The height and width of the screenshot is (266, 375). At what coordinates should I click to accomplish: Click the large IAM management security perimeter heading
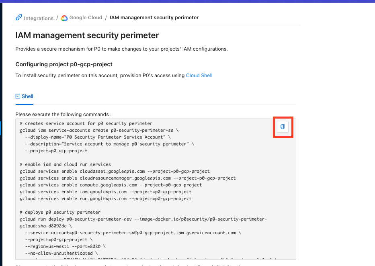(x=87, y=35)
